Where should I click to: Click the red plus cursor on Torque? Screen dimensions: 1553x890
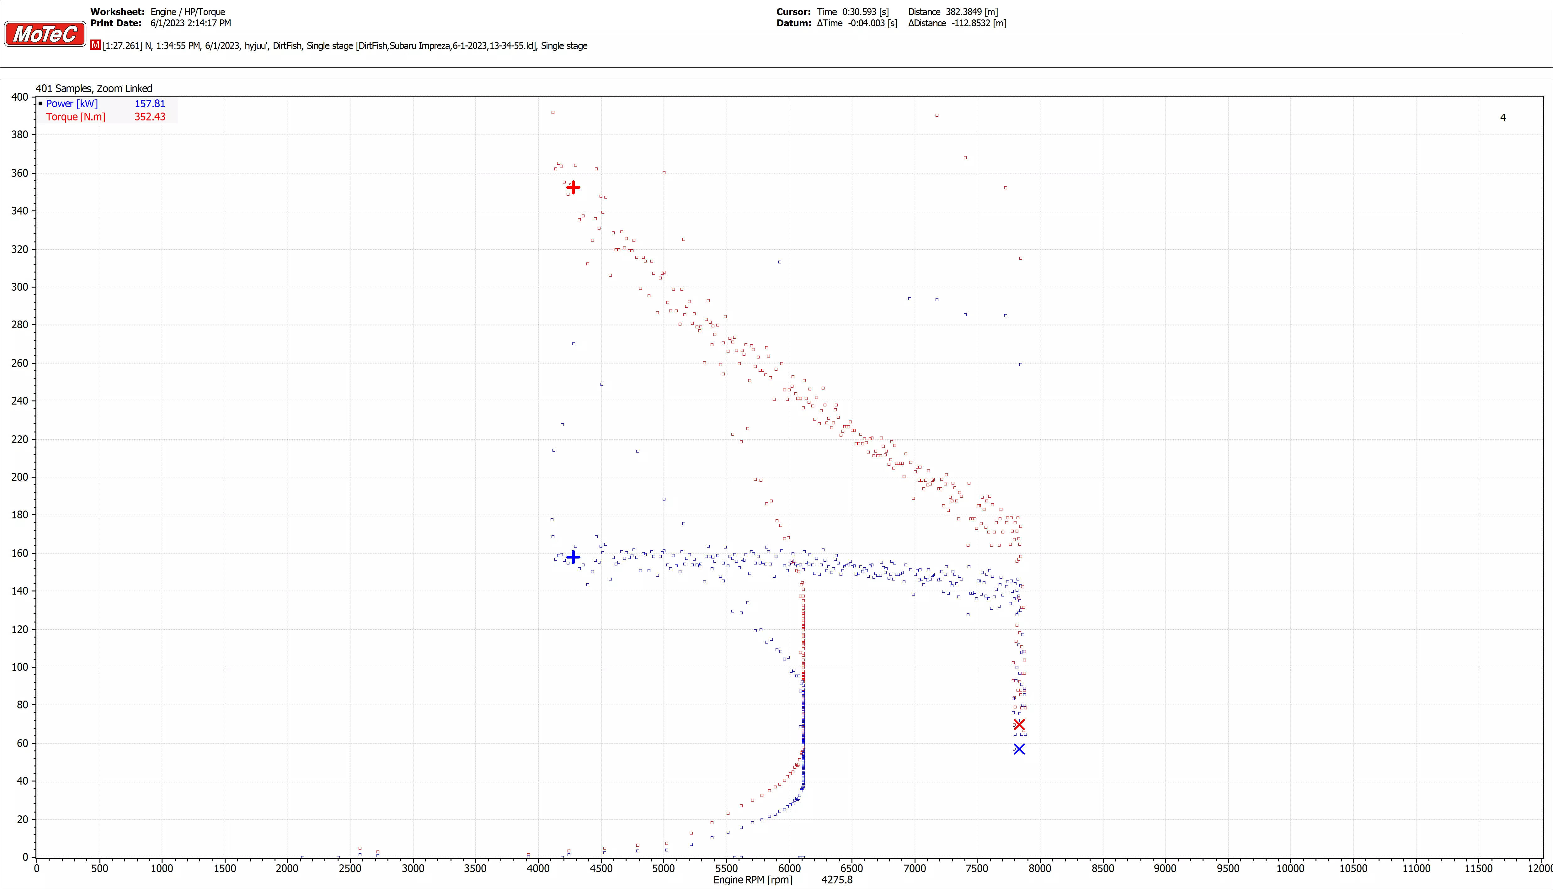(x=573, y=188)
